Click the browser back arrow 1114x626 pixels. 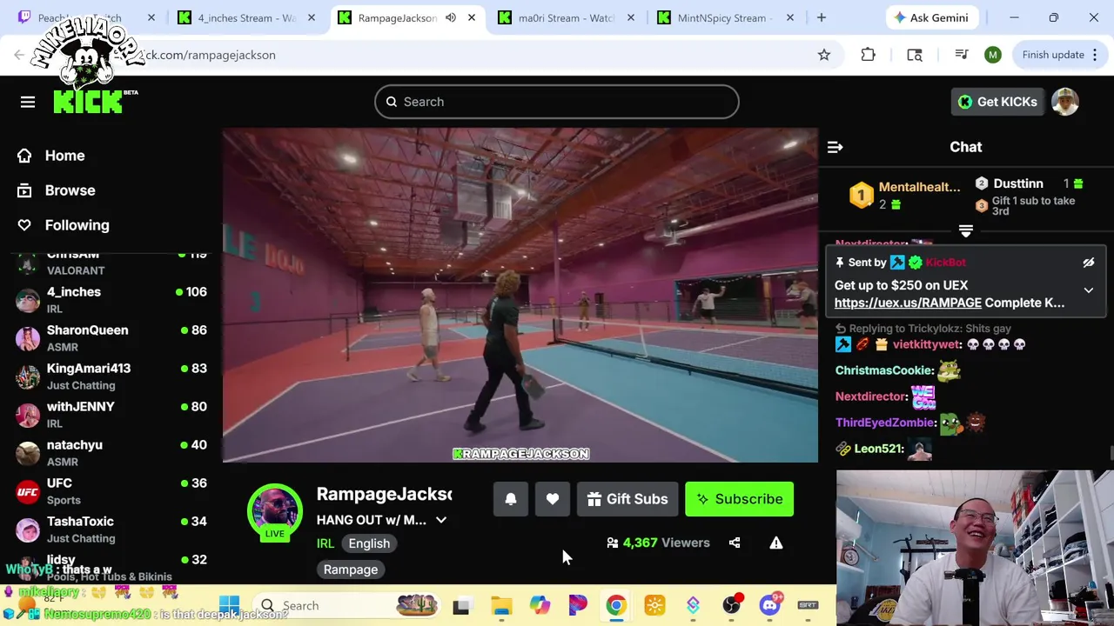click(x=19, y=55)
